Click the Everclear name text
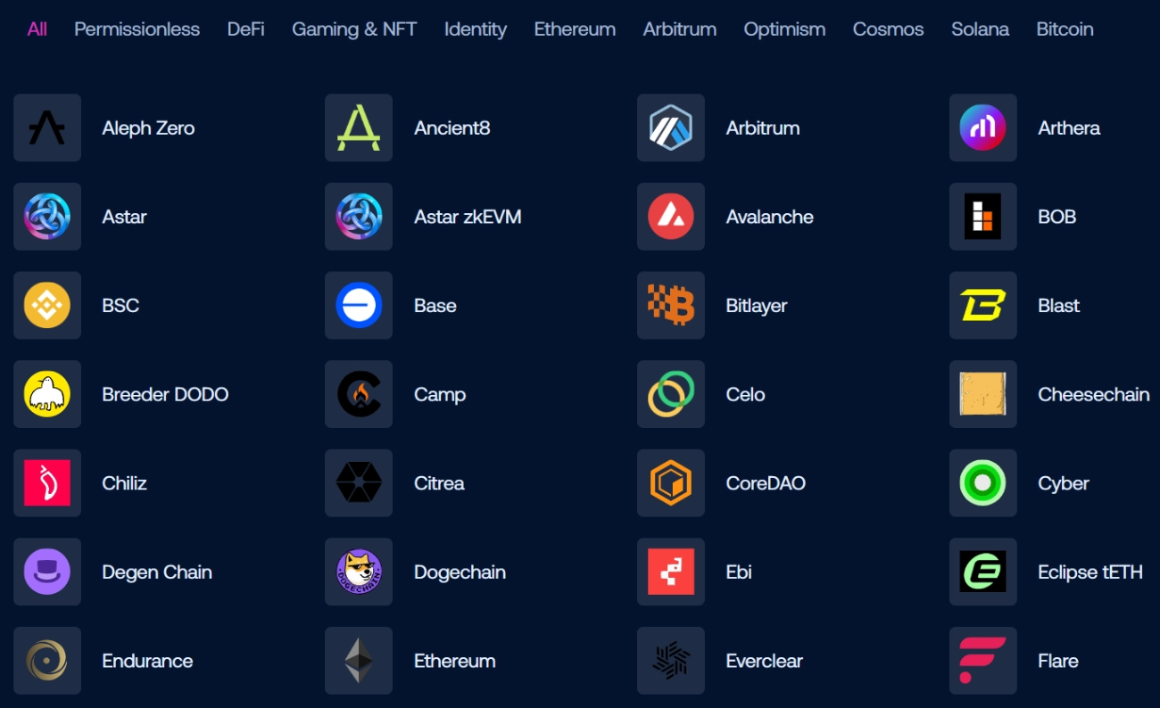Screen dimensions: 1160x708 tap(765, 661)
